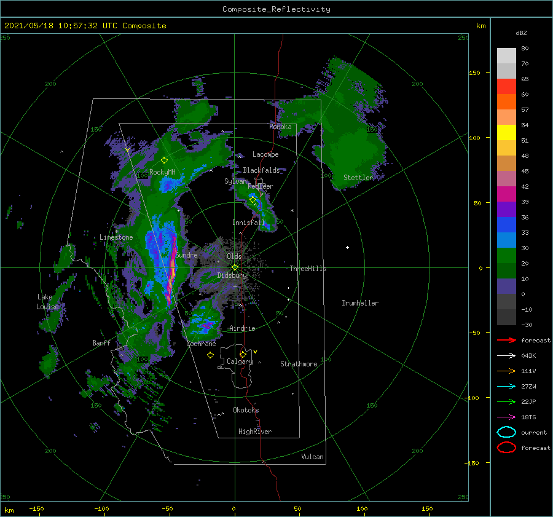The width and height of the screenshot is (553, 517).
Task: Click the Vulcan town label
Action: (312, 457)
